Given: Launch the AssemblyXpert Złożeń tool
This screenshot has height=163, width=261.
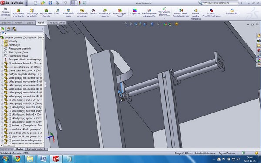Looking at the screenshot, I should (120, 13).
